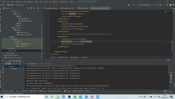175x99 pixels.
Task: Click the console output vertical scrollbar
Action: (169, 70)
